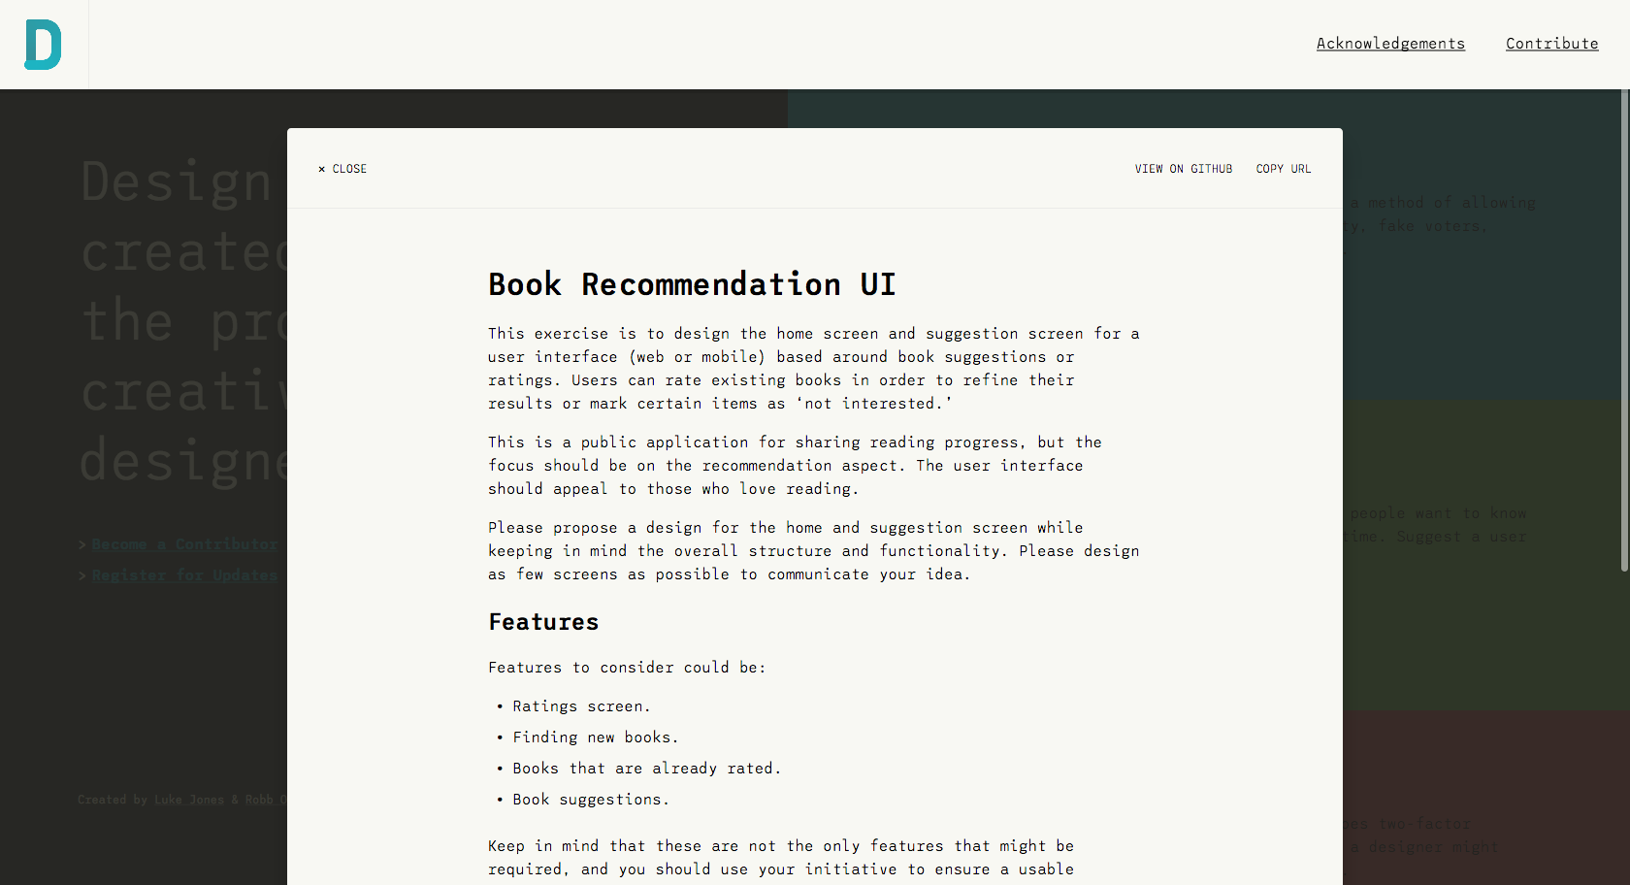
Task: Copy the exercise URL
Action: 1284,169
